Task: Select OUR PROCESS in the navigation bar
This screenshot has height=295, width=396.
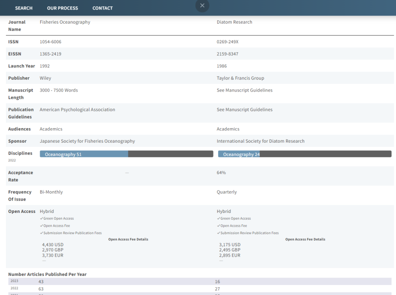Action: pos(62,8)
